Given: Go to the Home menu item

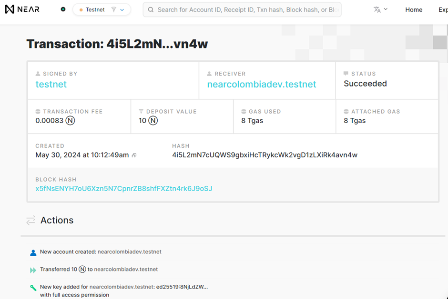Looking at the screenshot, I should click(414, 10).
